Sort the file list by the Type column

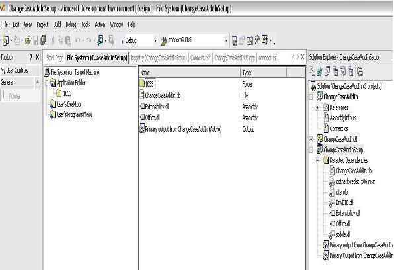click(263, 73)
